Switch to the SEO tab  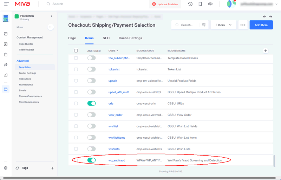106,38
